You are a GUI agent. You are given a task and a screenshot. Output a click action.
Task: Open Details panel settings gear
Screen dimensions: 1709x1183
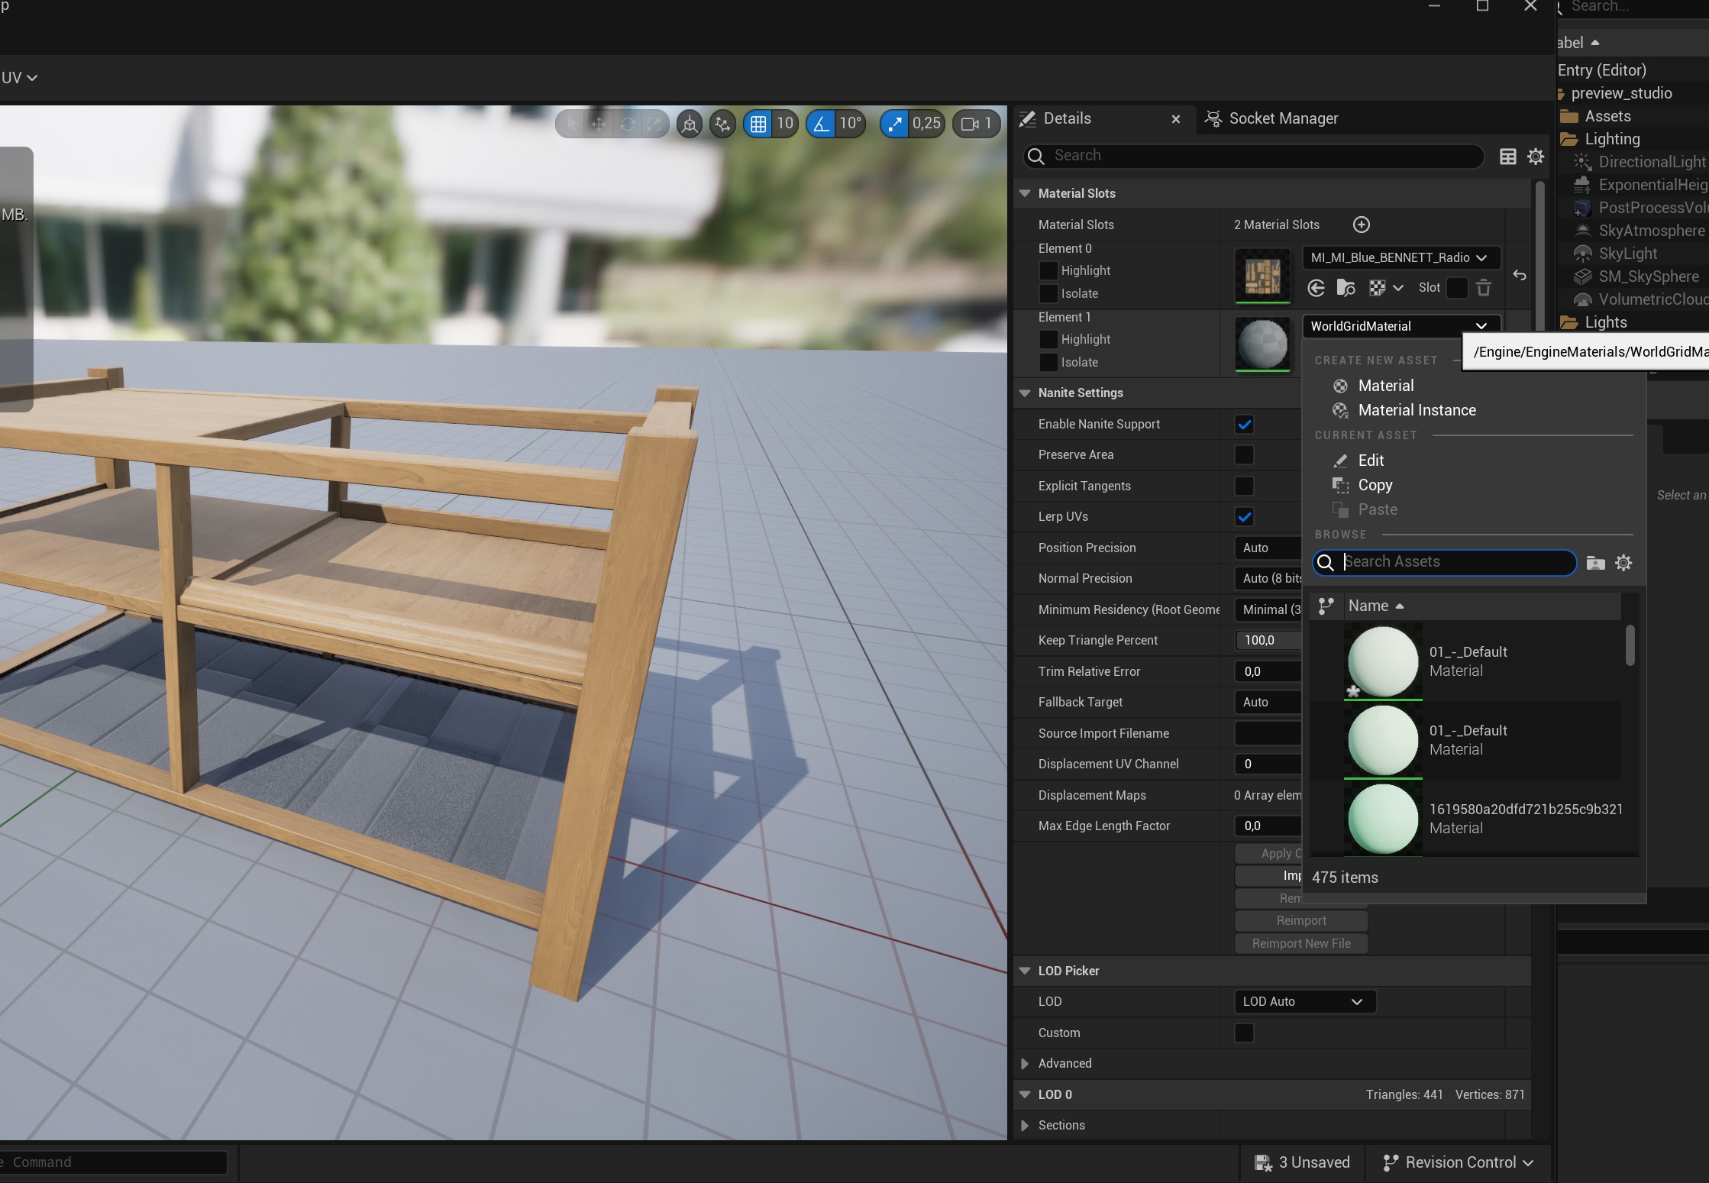(x=1535, y=157)
